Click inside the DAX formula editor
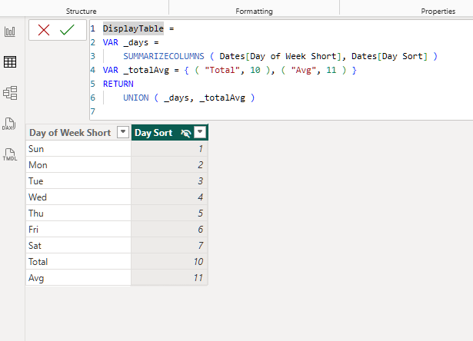 coord(281,70)
